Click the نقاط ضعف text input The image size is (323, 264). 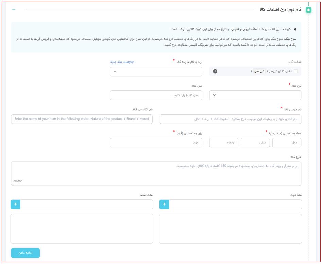(86, 204)
